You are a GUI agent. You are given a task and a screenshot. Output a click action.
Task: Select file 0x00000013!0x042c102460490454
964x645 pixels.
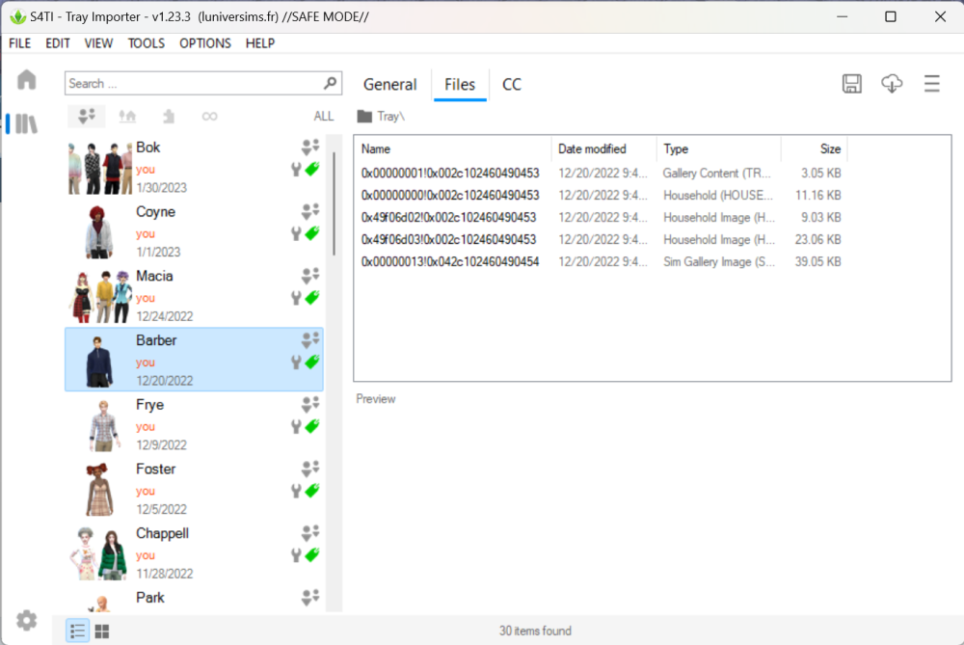450,261
